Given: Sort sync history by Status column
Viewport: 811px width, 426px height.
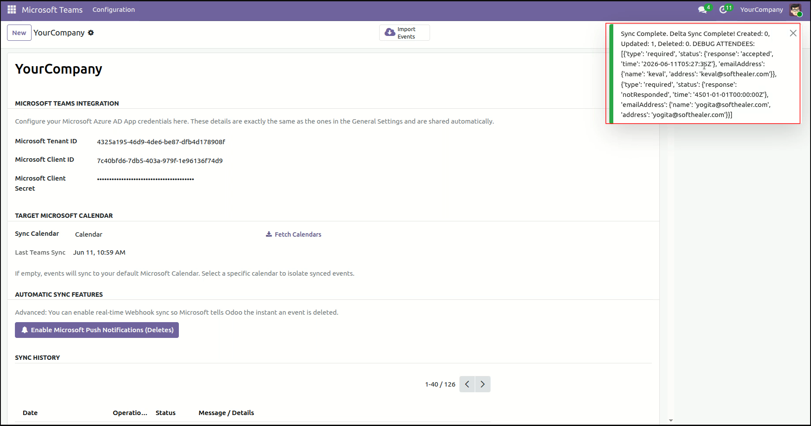Looking at the screenshot, I should tap(166, 413).
